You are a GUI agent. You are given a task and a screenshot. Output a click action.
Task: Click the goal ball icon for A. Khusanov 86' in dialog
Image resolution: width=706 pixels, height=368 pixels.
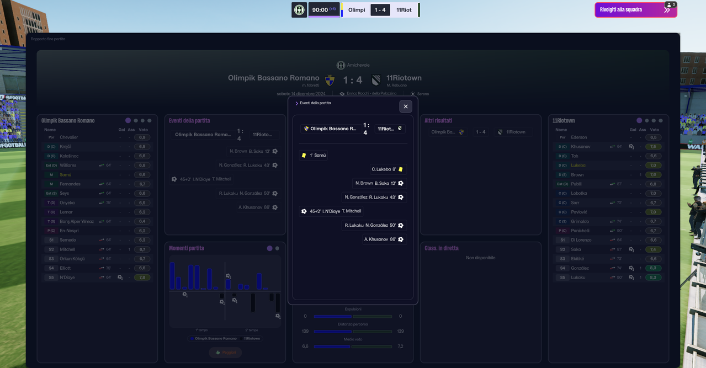click(x=401, y=239)
